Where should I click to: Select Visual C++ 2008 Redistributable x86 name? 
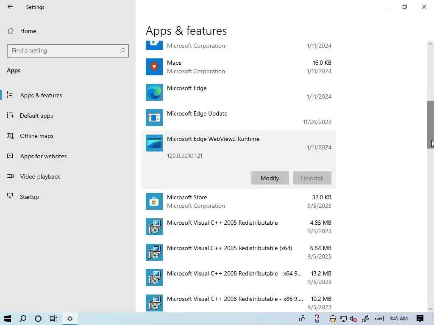(235, 299)
